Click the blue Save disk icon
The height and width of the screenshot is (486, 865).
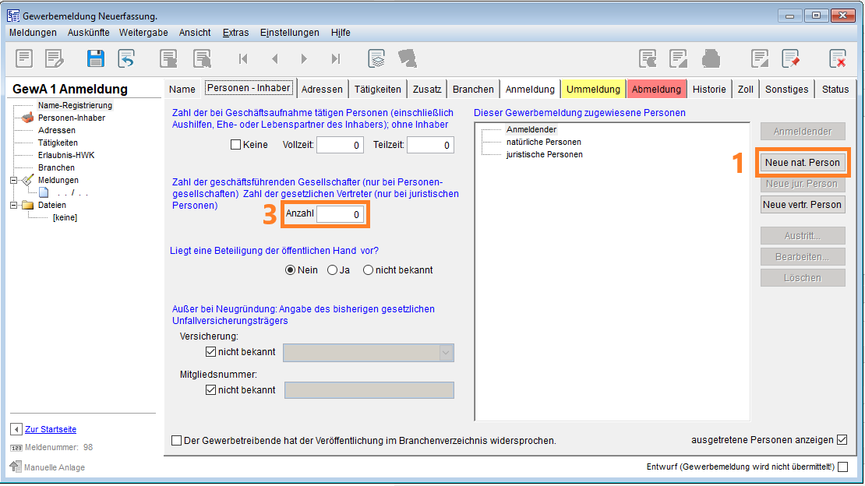(x=95, y=58)
